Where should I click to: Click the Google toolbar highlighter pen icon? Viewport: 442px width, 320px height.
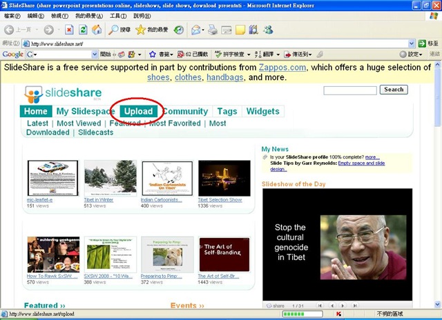(320, 54)
